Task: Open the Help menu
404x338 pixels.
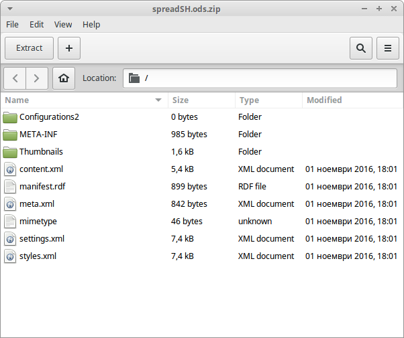Action: [x=91, y=25]
